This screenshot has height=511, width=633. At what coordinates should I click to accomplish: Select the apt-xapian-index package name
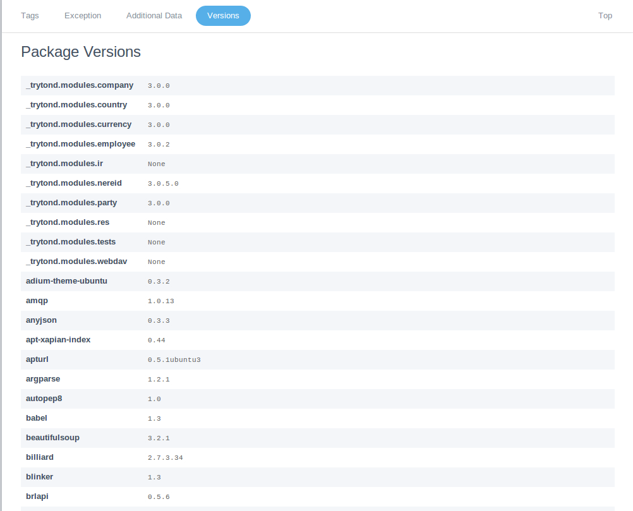point(58,340)
